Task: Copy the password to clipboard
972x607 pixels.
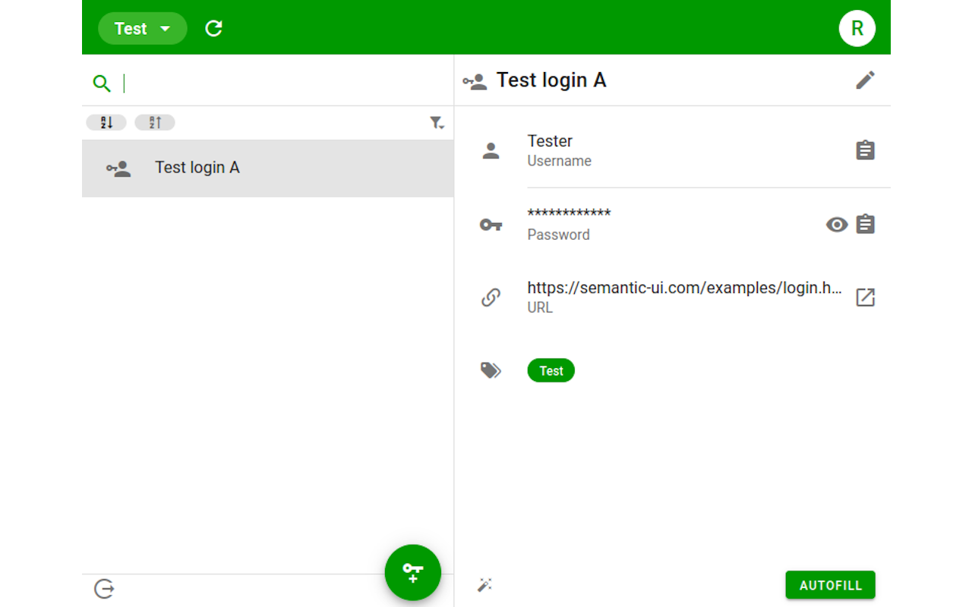Action: click(x=865, y=225)
